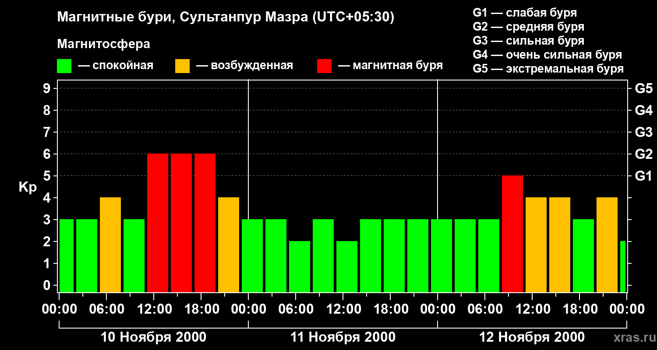
Task: Click the date label '10 Ноября 2000'
Action: coord(154,337)
